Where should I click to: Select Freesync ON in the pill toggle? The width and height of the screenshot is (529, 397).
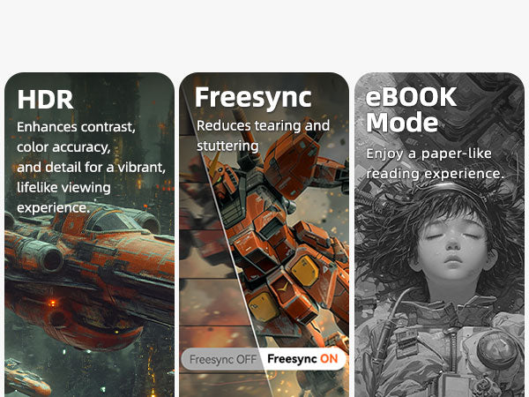coord(302,359)
